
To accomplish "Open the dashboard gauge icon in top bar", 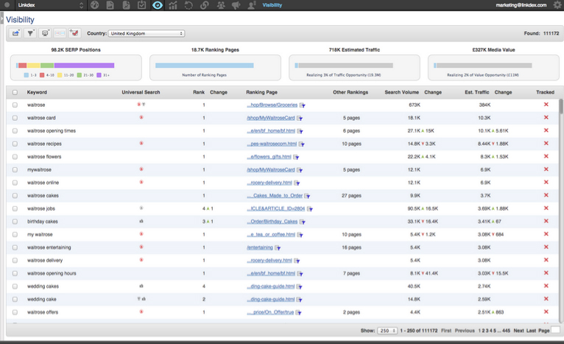I will (94, 5).
